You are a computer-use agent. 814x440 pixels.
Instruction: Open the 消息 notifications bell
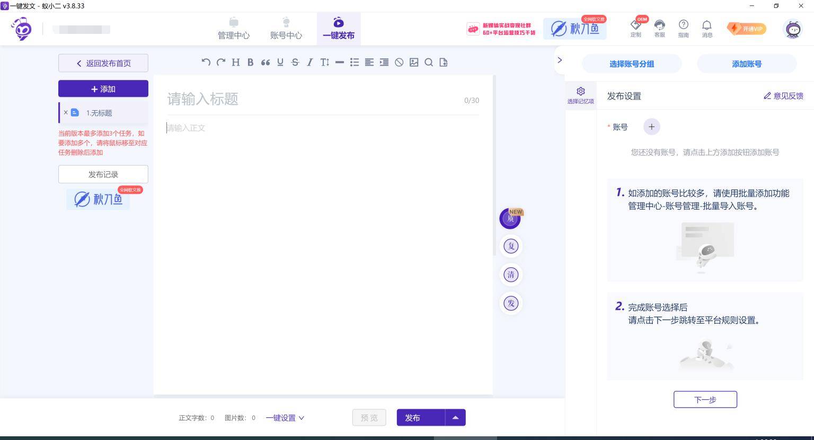707,28
